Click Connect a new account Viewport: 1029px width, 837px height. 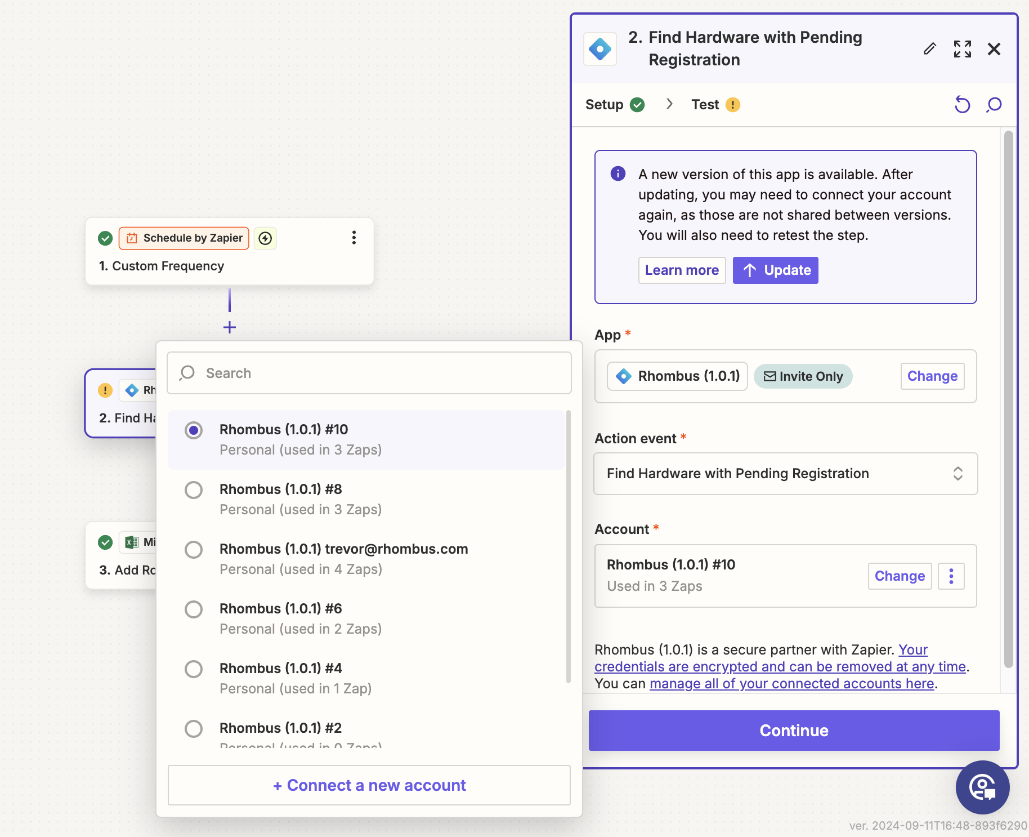(369, 785)
